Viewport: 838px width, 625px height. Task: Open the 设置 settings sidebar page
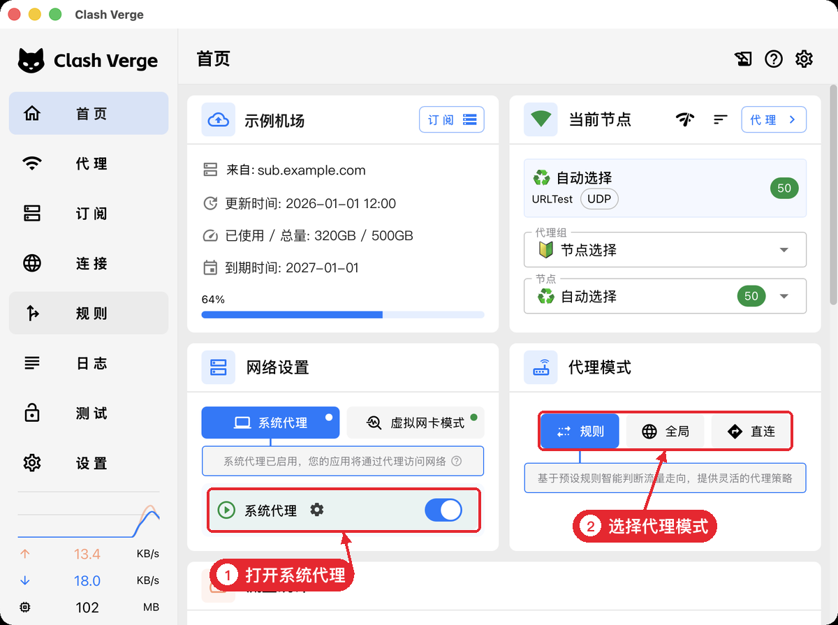coord(89,463)
